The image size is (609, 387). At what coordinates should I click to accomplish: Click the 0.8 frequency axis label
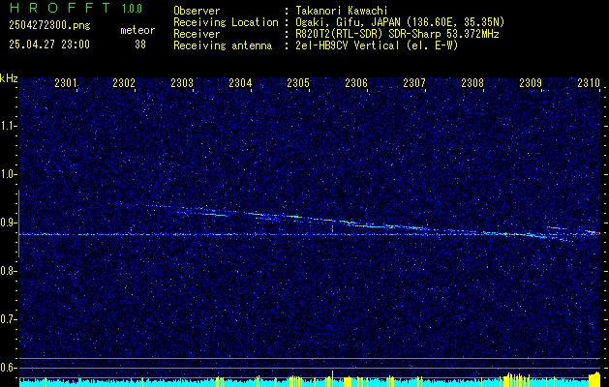pos(8,271)
